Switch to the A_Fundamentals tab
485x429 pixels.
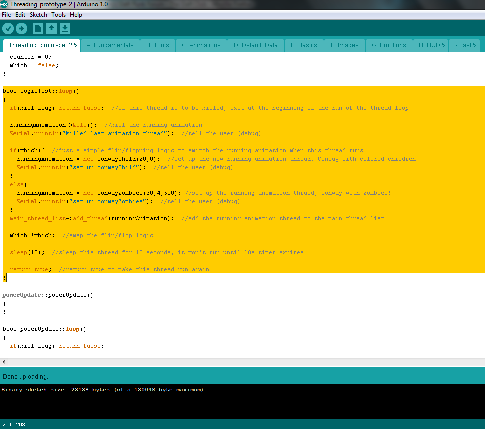coord(110,45)
